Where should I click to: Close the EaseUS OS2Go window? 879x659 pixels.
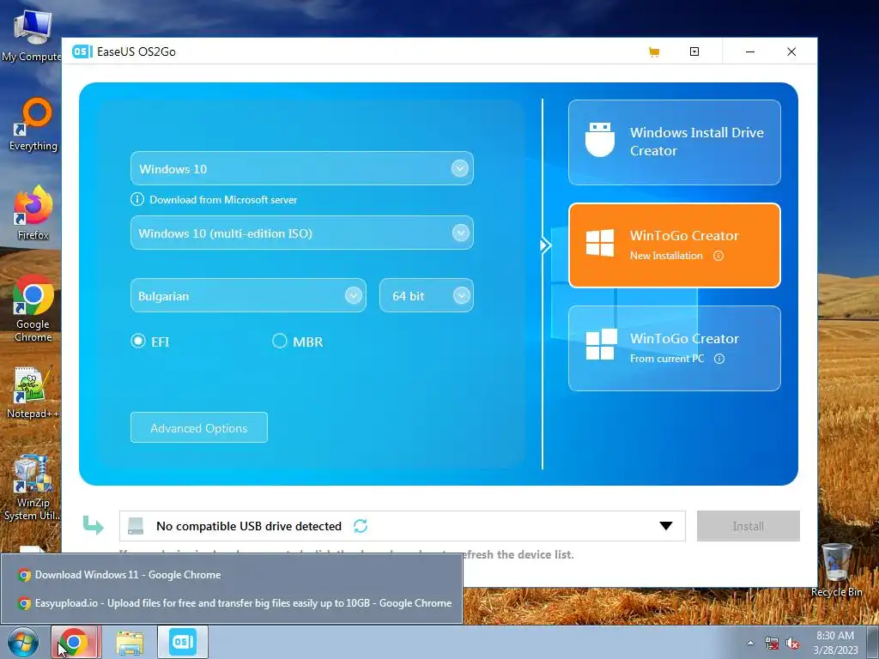point(791,51)
